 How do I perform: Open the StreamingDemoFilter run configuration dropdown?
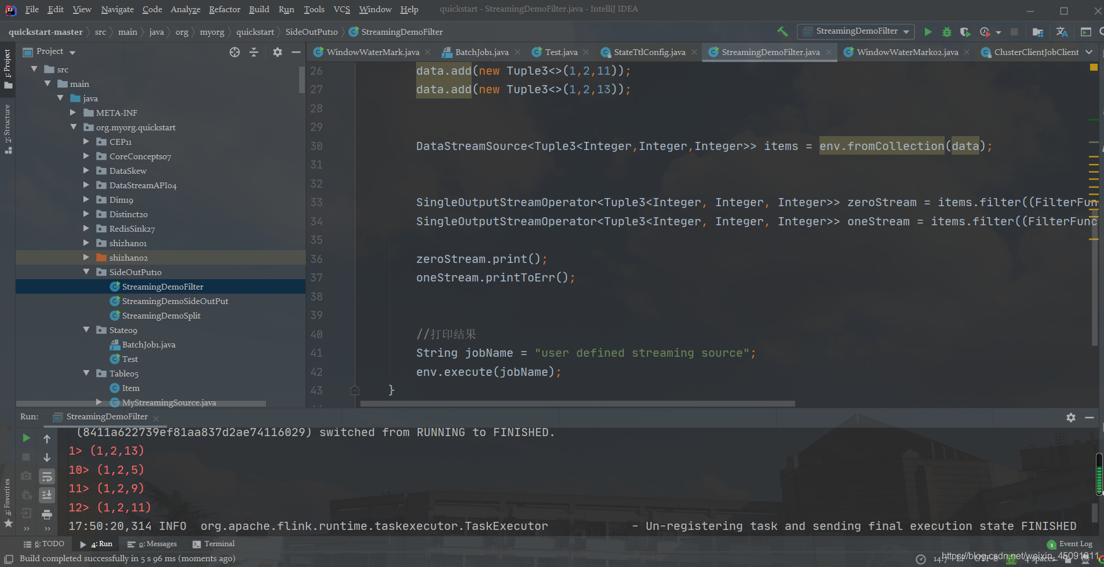coord(856,31)
